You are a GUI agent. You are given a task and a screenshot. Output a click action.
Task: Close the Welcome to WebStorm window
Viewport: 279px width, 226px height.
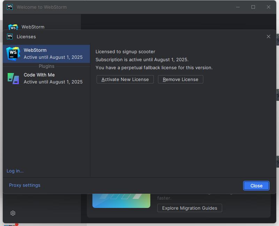point(269,7)
